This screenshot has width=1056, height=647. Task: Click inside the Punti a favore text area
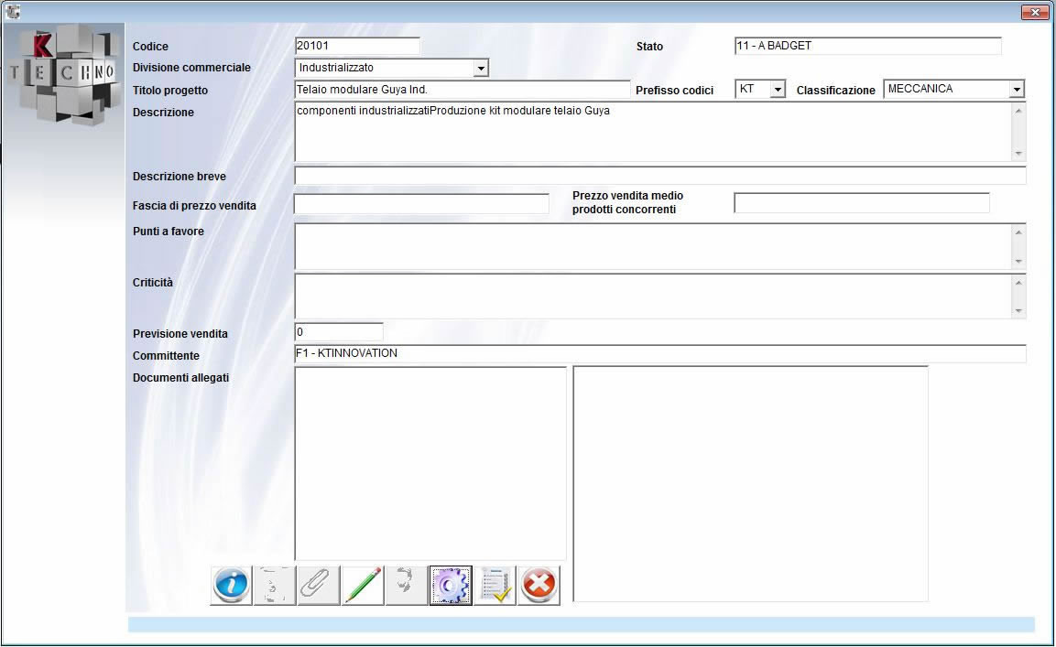tap(653, 246)
